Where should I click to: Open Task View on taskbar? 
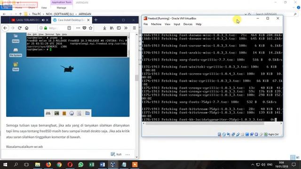point(26,165)
